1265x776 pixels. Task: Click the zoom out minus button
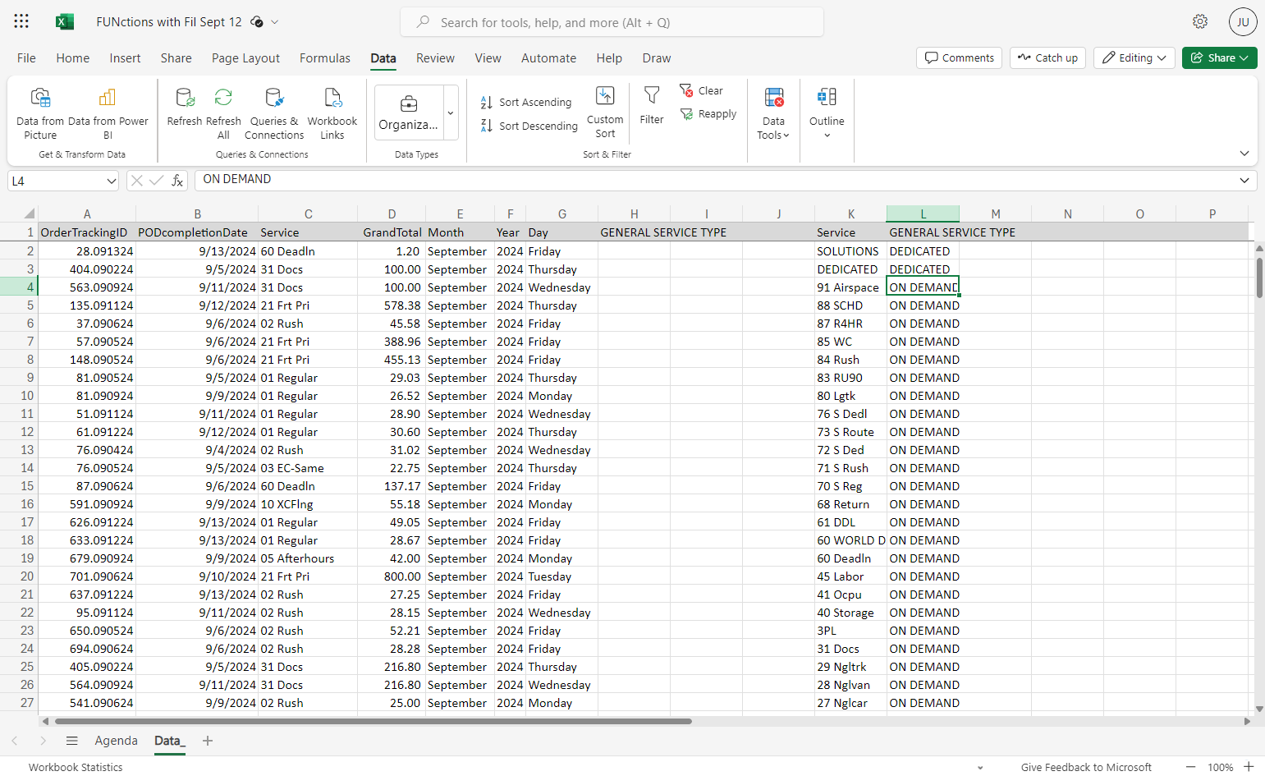click(1191, 767)
